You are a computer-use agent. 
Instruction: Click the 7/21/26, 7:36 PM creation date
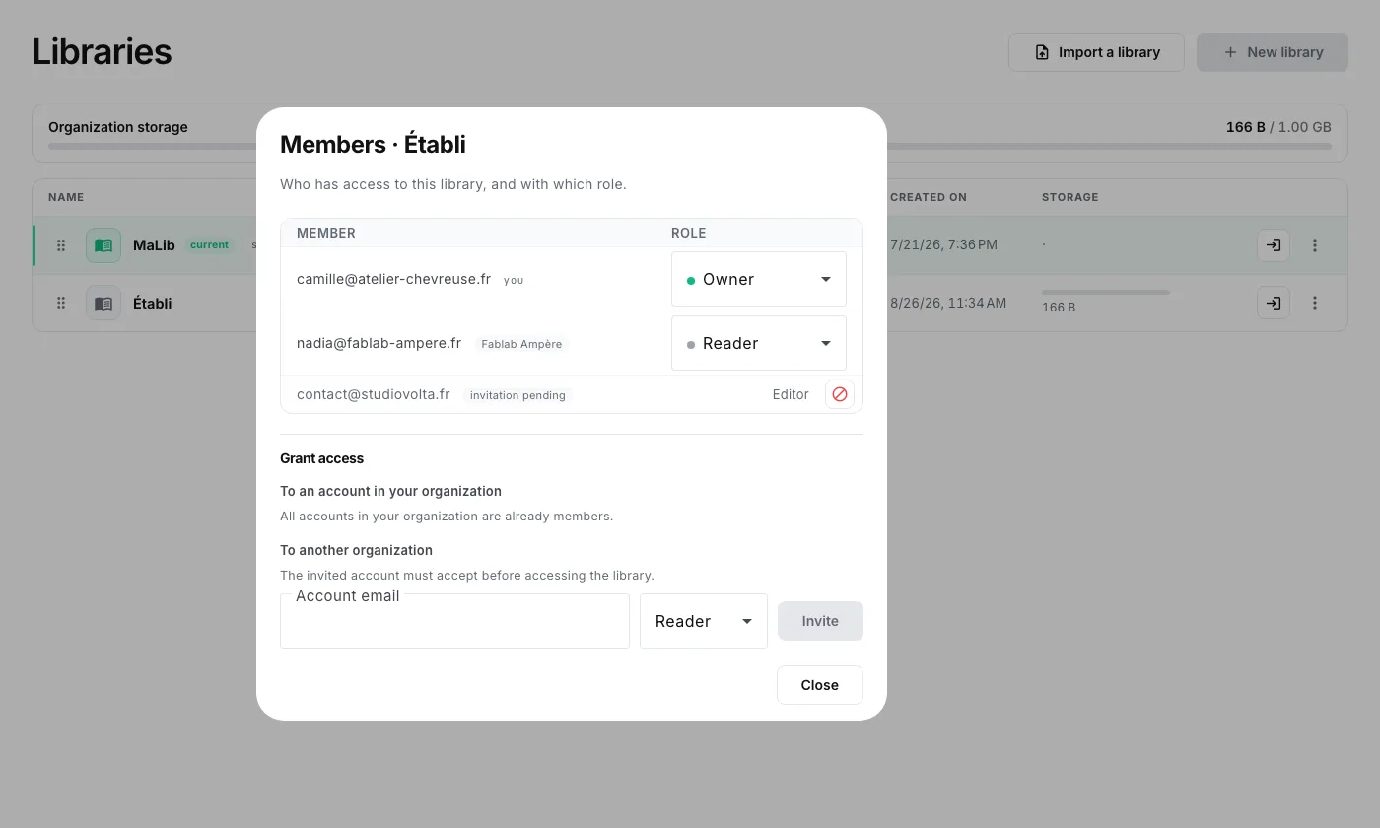tap(943, 244)
